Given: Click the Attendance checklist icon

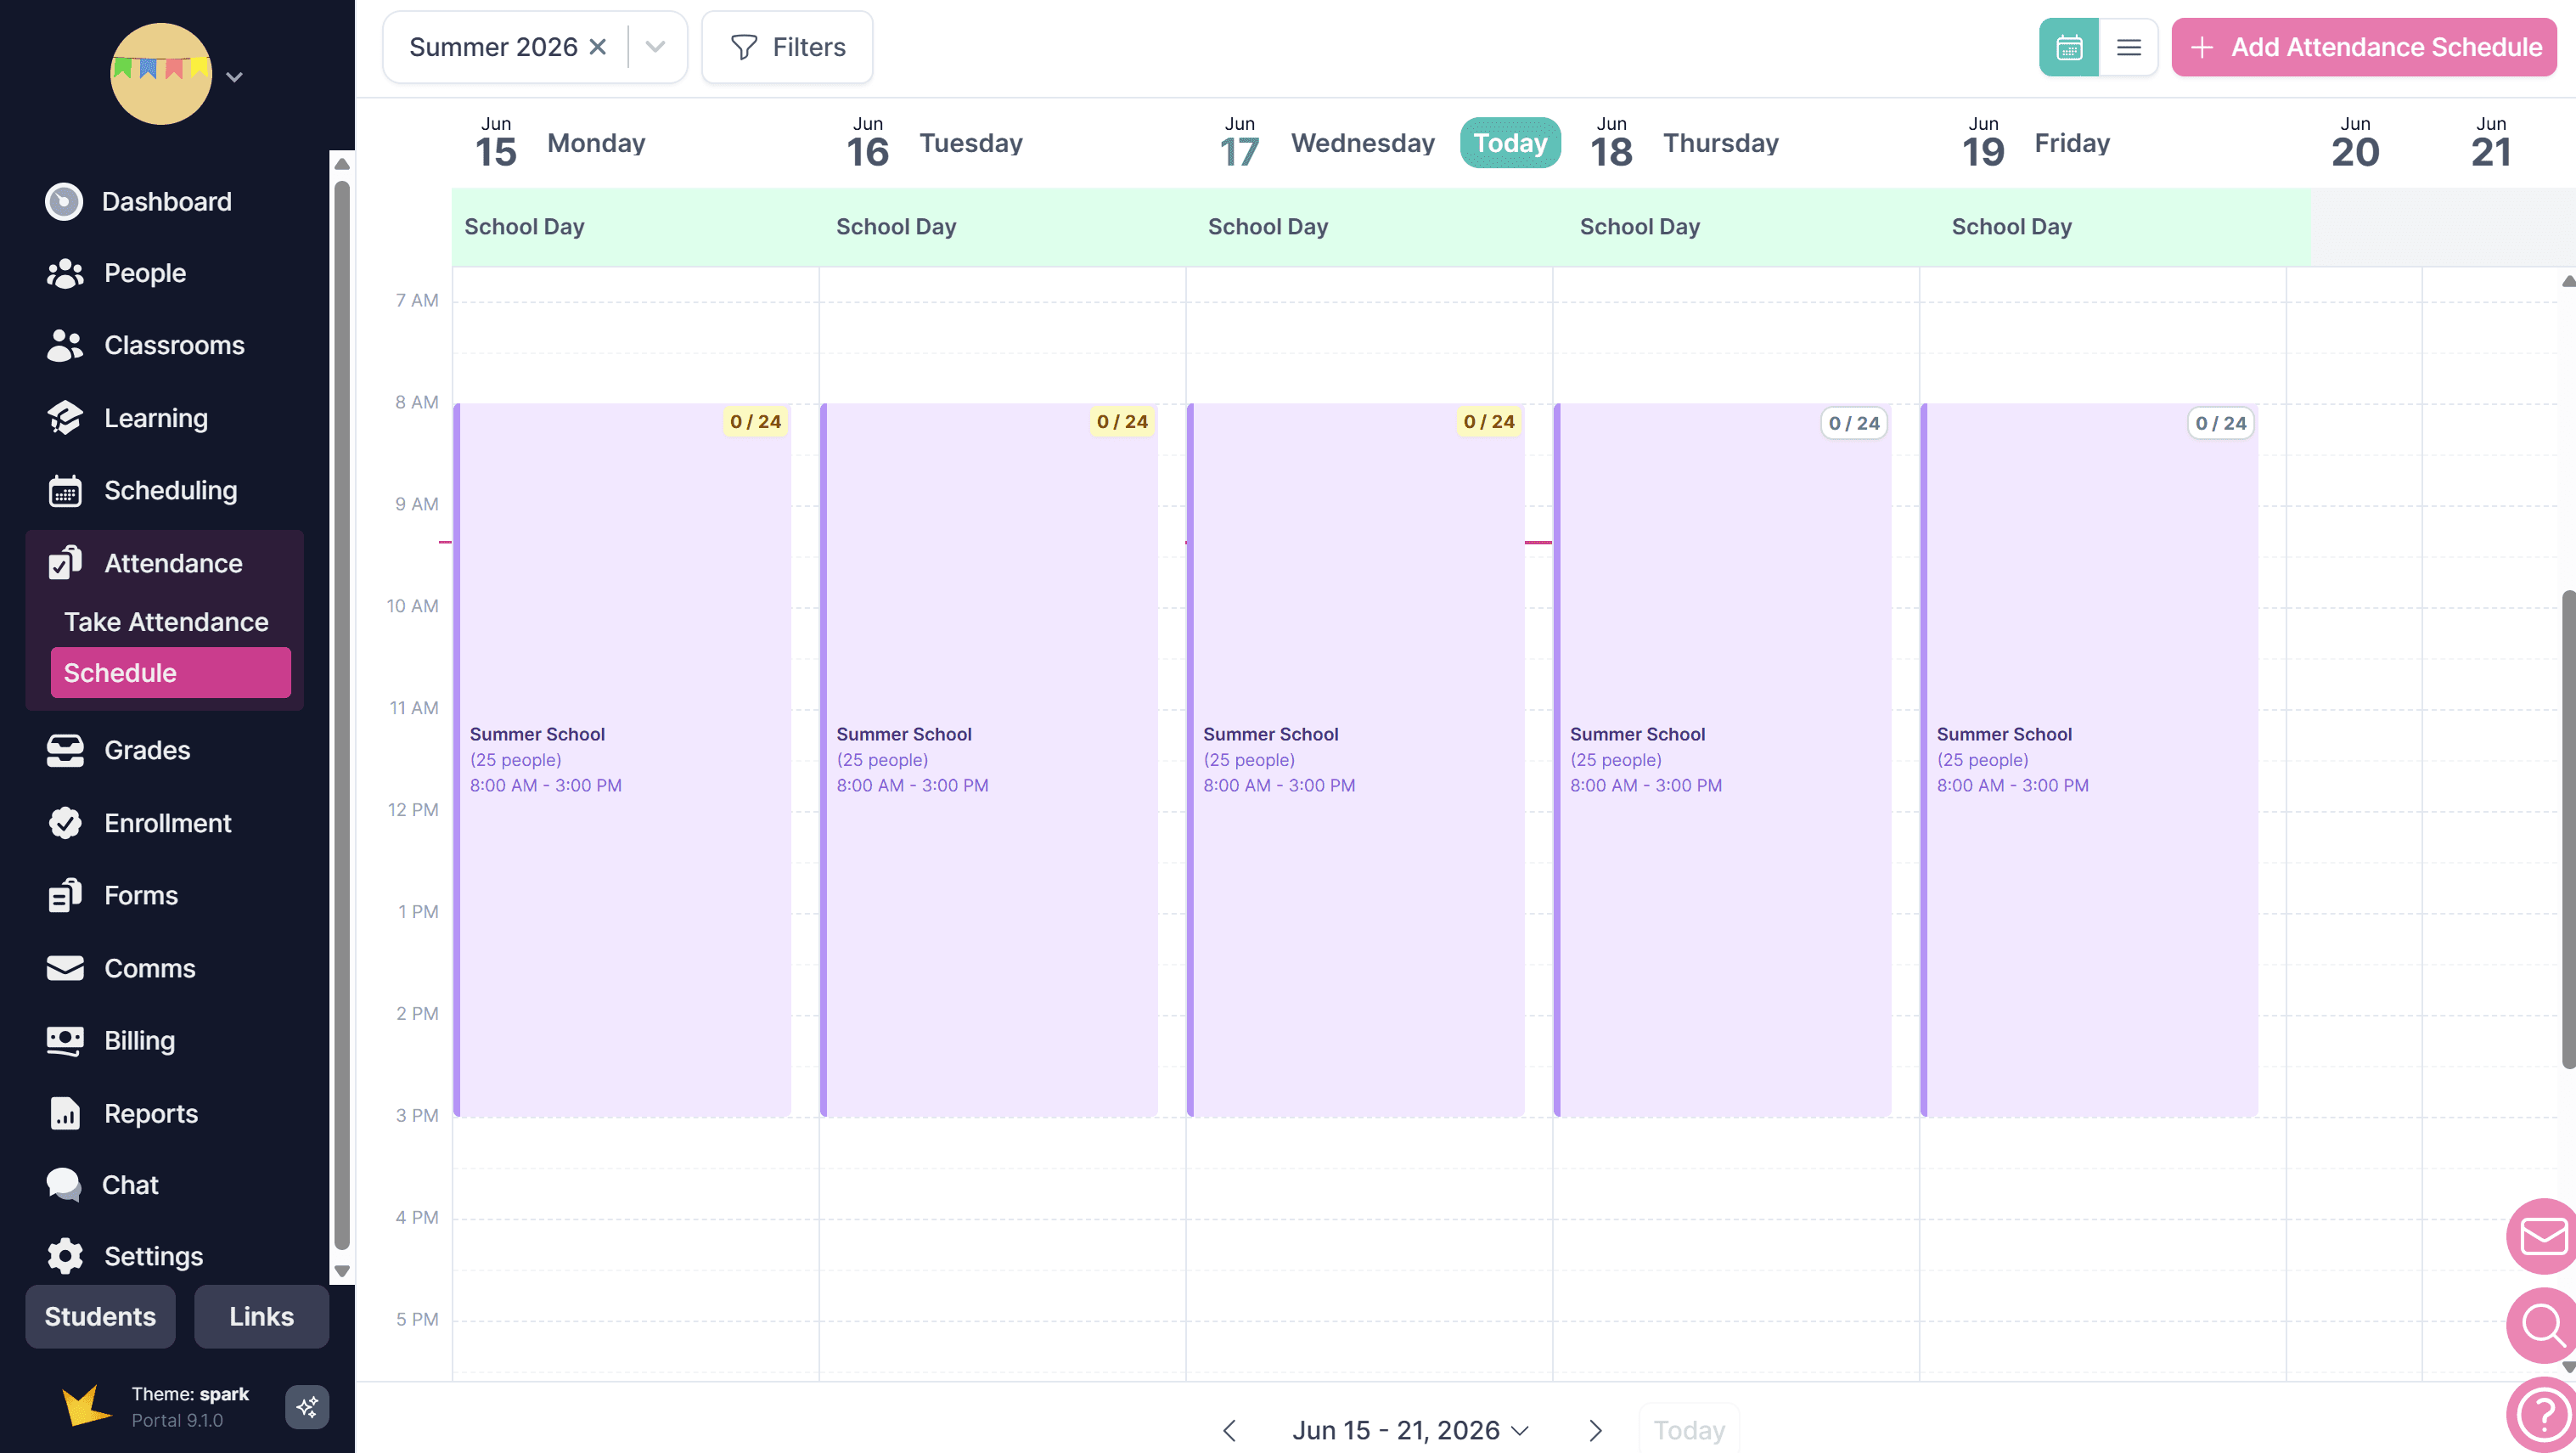Looking at the screenshot, I should click(65, 563).
